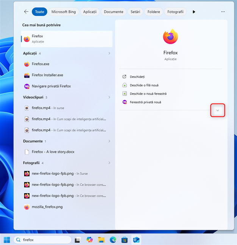The height and width of the screenshot is (245, 237).
Task: Switch to Aplicații filter tab
Action: click(x=90, y=12)
